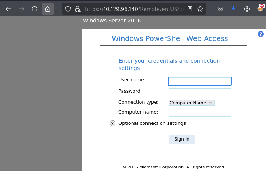Click the extension icon with red badge
The width and height of the screenshot is (266, 171).
(260, 8)
